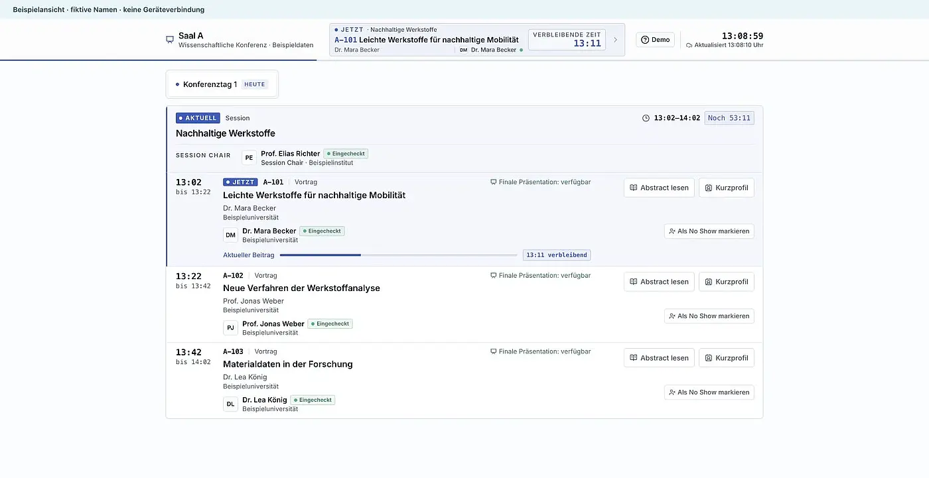The height and width of the screenshot is (478, 929).
Task: Click presentation icon for A-102 Finale Präsentation
Action: (x=493, y=276)
